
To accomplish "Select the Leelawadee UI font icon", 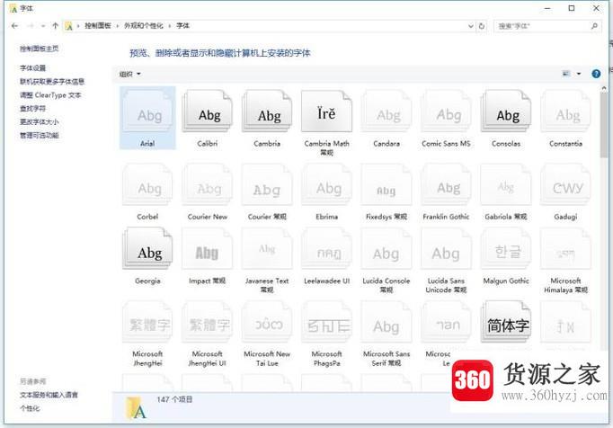I will coord(327,249).
